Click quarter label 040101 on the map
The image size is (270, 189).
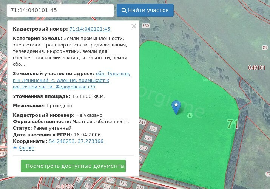pos(257,68)
